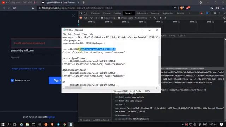The image size is (226, 127).
Task: Stop recording the network log
Action: coord(81,18)
